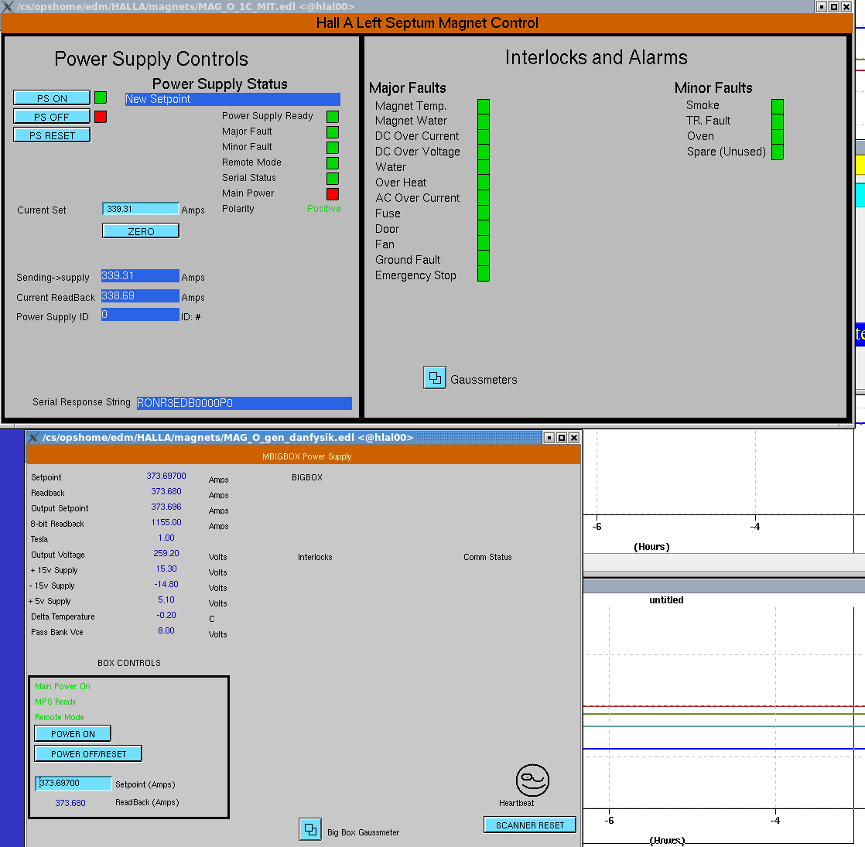This screenshot has width=865, height=847.
Task: Click the red PS OFF status indicator
Action: pyautogui.click(x=101, y=116)
